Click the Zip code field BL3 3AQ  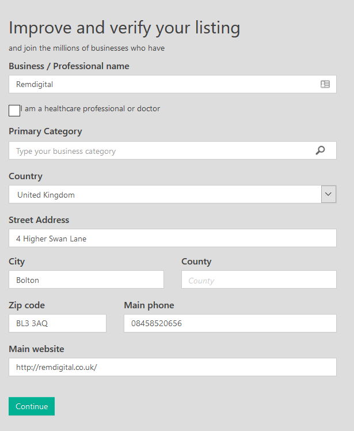coord(58,323)
